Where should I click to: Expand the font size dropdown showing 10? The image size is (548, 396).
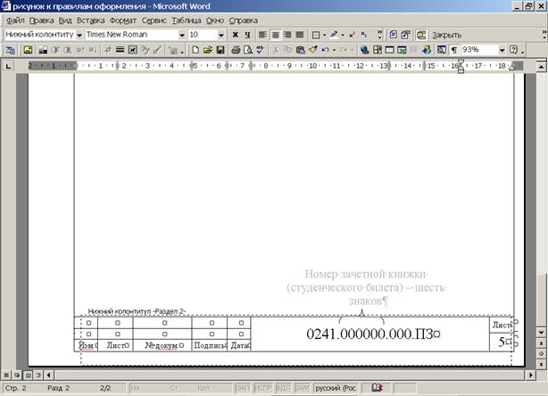[220, 35]
